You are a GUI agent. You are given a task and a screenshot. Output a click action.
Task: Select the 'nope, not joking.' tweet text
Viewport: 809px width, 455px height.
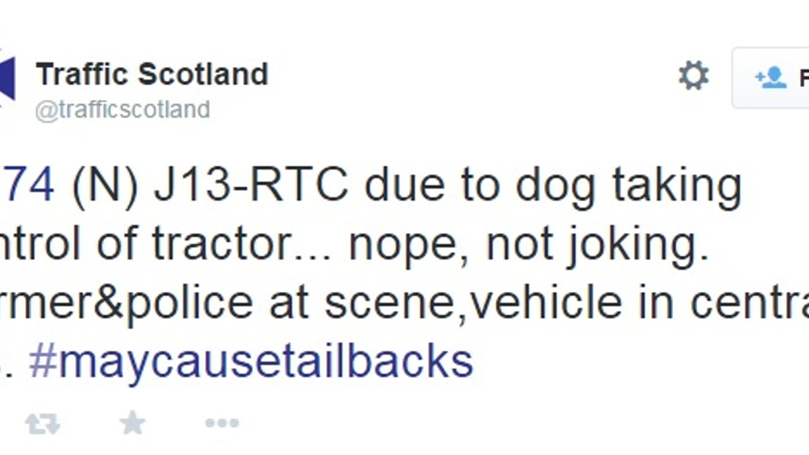tap(528, 244)
